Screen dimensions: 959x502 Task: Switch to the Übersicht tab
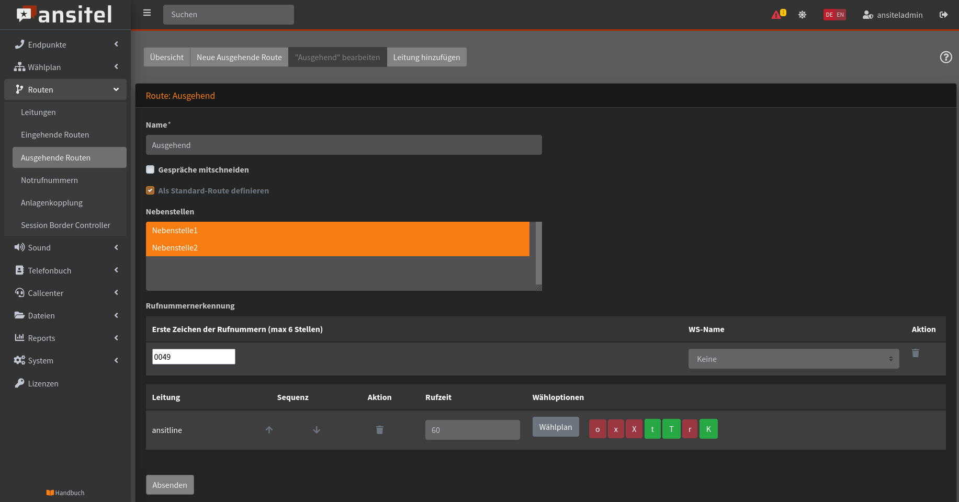pyautogui.click(x=166, y=57)
